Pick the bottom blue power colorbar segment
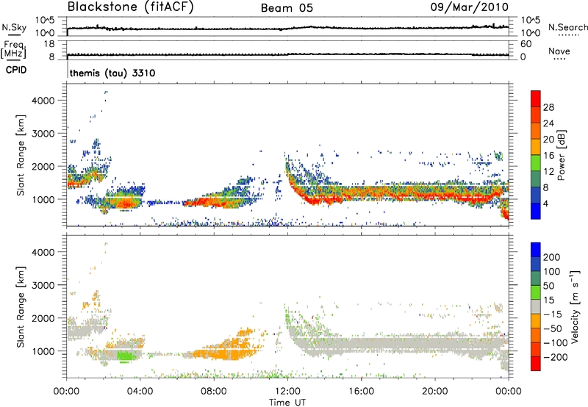Viewport: 588px width, 407px height. pyautogui.click(x=536, y=211)
